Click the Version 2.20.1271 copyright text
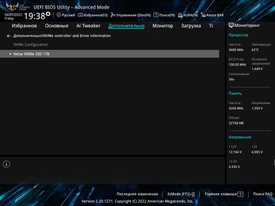 click(x=137, y=201)
